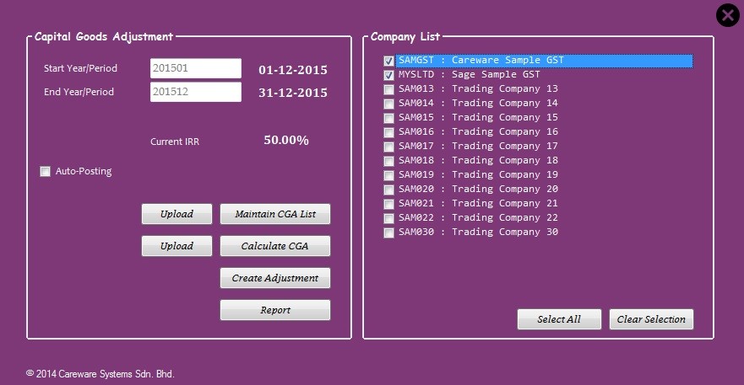744x385 pixels.
Task: Select the SAM020 Trading Company 20 row
Action: [478, 190]
